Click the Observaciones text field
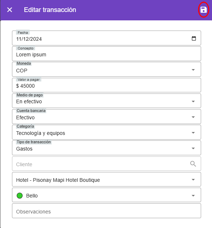The image size is (212, 228). 106,211
